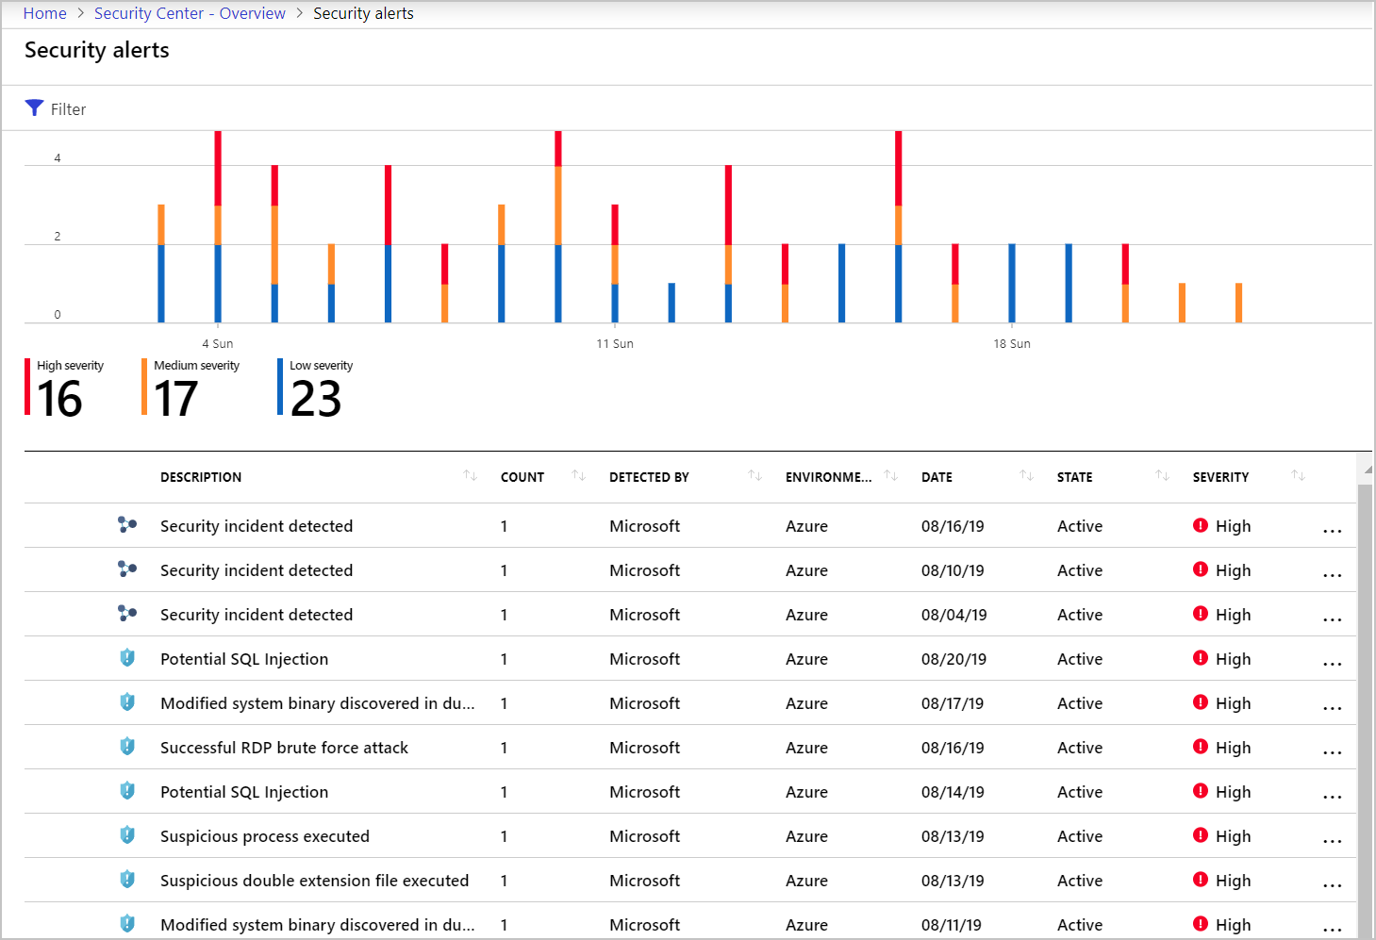Click date 08/20/19 cell
The height and width of the screenshot is (940, 1376).
tap(953, 659)
